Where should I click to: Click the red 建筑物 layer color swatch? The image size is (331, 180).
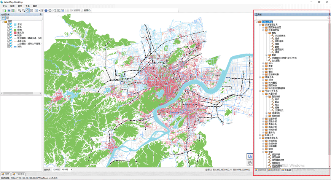pos(15,33)
